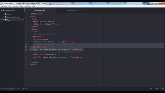Click the codigoEjemplo folder icon

[3, 10]
